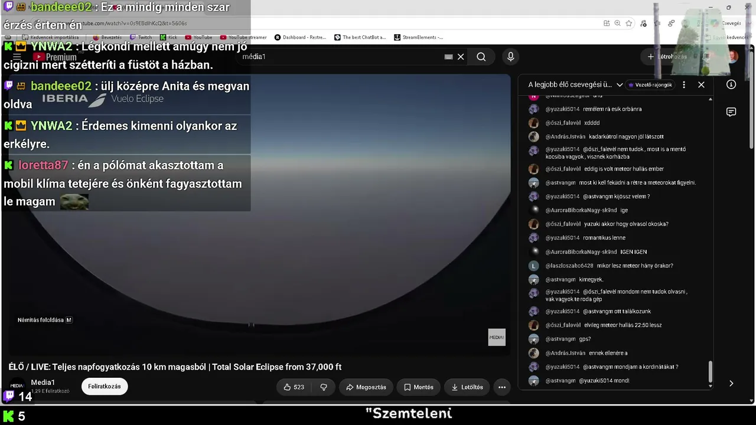Open more actions under the video

[x=502, y=387]
